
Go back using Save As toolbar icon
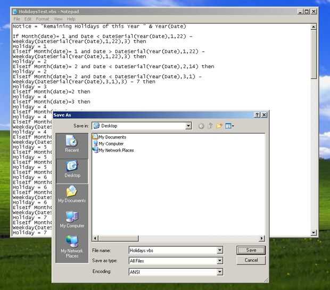click(x=201, y=126)
